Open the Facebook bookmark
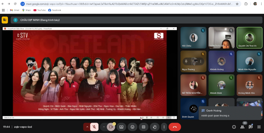264x133 pixels. point(54,10)
